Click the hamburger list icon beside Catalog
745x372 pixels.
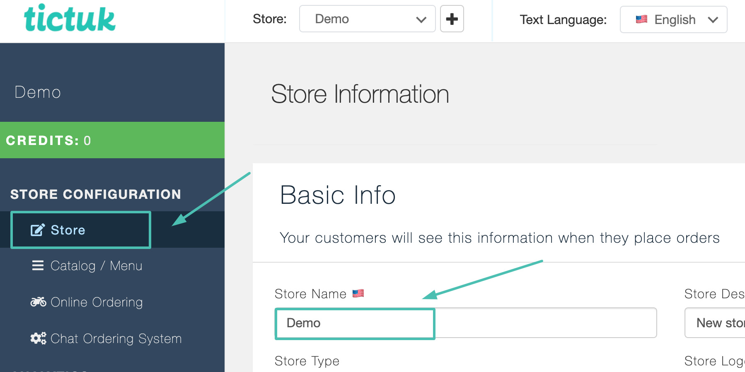[x=38, y=265]
